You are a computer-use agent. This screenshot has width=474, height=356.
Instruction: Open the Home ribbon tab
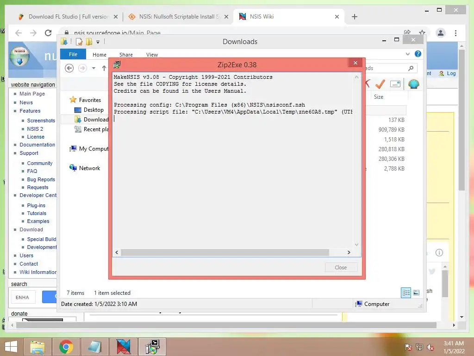click(100, 55)
